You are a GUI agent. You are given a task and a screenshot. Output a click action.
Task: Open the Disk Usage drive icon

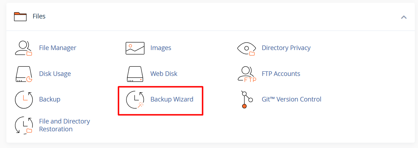pos(24,74)
